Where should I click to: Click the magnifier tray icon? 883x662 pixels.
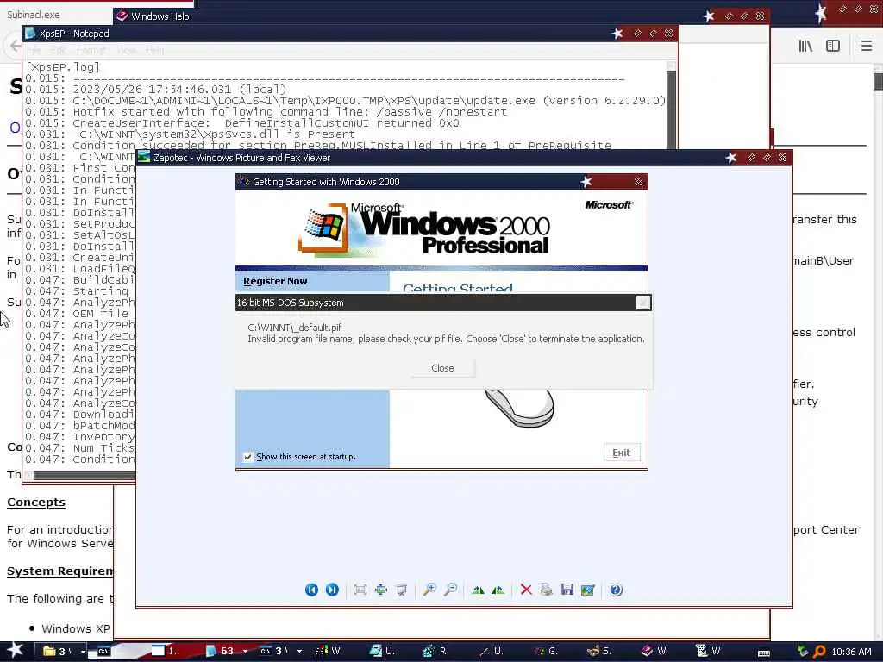click(x=819, y=652)
